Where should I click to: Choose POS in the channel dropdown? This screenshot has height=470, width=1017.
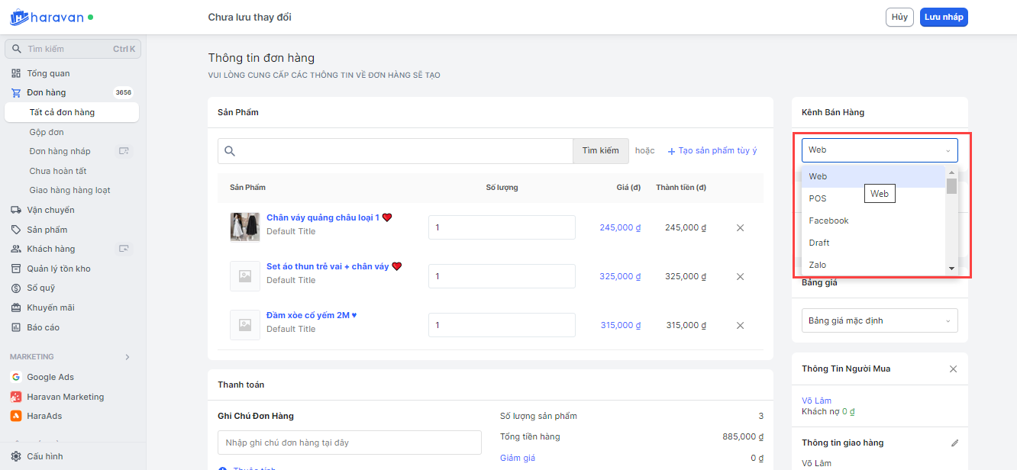click(x=818, y=198)
